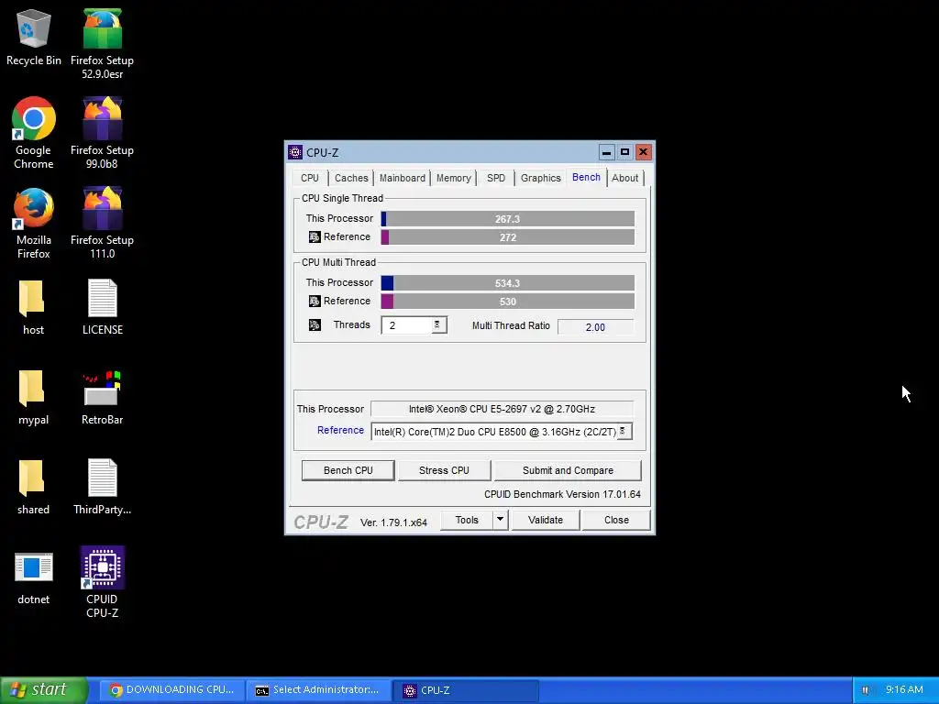Click the 9:16 AM clock
The image size is (939, 704).
[x=904, y=689]
